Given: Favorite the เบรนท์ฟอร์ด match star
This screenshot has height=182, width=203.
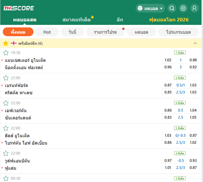Looking at the screenshot, I should pyautogui.click(x=6, y=78).
